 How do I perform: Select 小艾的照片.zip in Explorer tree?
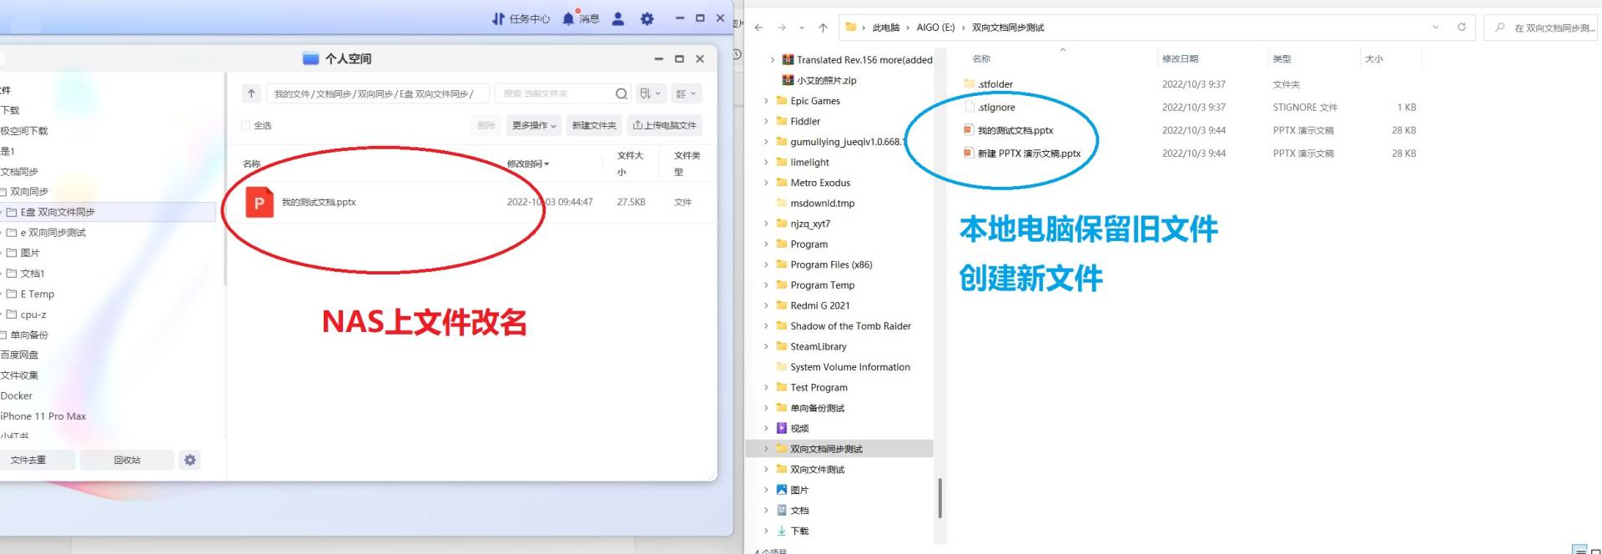(x=819, y=81)
